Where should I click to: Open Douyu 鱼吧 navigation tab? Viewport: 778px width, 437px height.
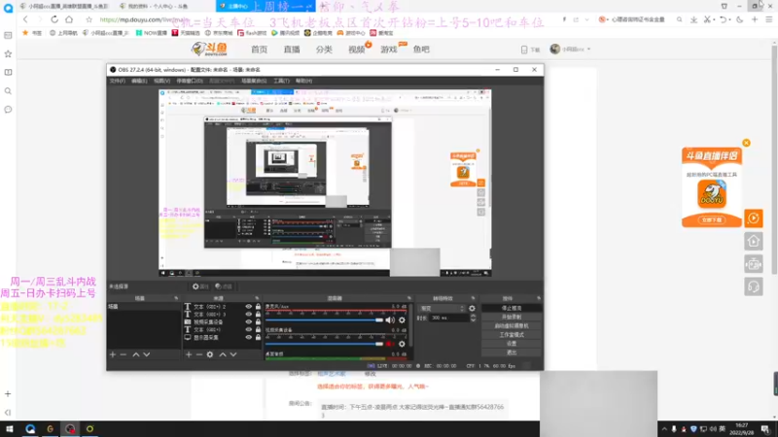(421, 50)
